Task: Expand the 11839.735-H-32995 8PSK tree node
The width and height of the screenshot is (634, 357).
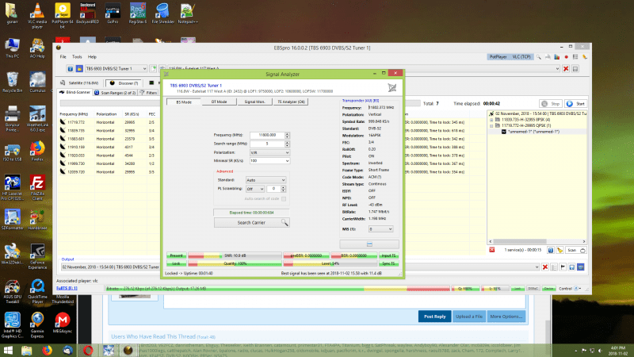Action: point(491,120)
